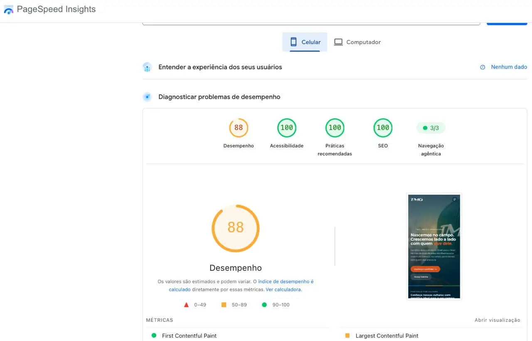Click the TMG mobile page screenshot thumbnail
This screenshot has width=532, height=341.
434,246
